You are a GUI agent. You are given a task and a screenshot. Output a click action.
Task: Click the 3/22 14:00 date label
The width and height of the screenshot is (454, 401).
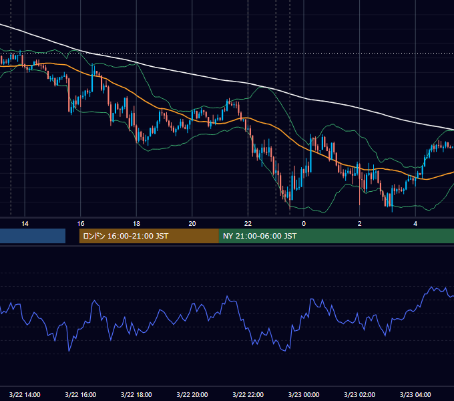(x=25, y=394)
